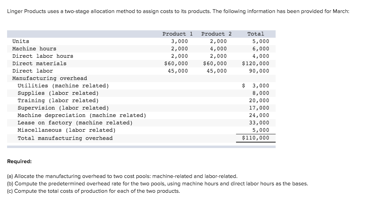Select the Direct labor hours row label
The width and height of the screenshot is (382, 209).
pyautogui.click(x=42, y=56)
